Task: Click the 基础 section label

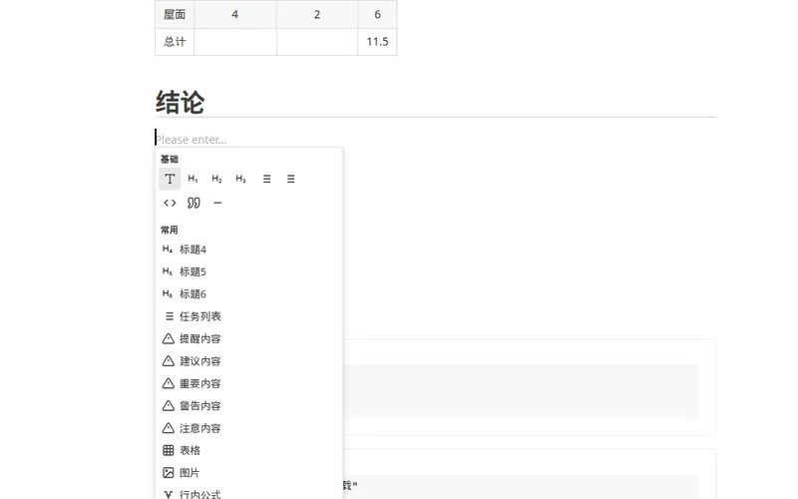Action: coord(169,159)
